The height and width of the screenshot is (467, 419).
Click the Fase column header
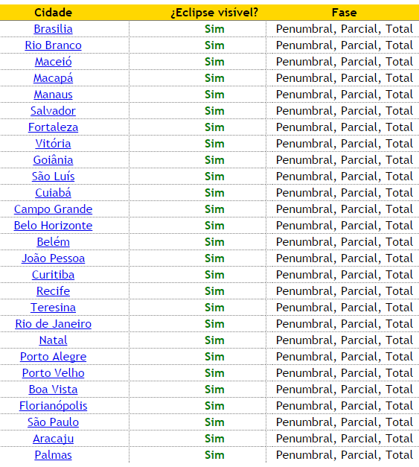(x=344, y=13)
